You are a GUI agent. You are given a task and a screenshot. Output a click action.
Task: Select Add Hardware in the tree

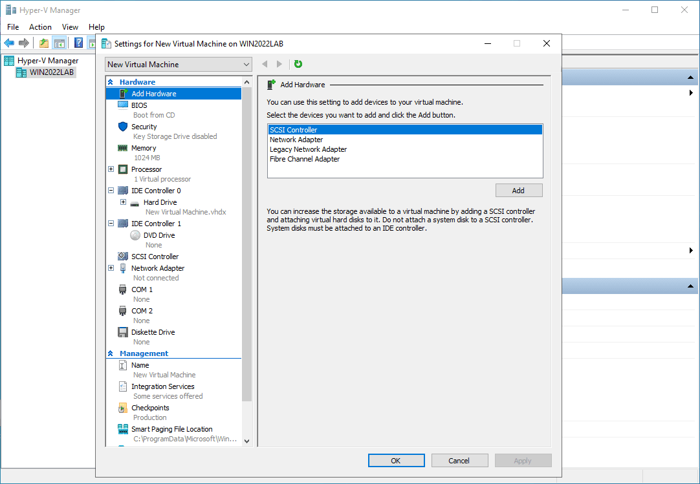pos(173,94)
